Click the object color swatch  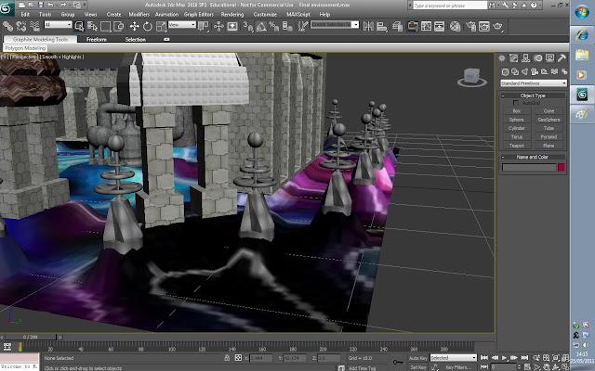click(x=562, y=167)
